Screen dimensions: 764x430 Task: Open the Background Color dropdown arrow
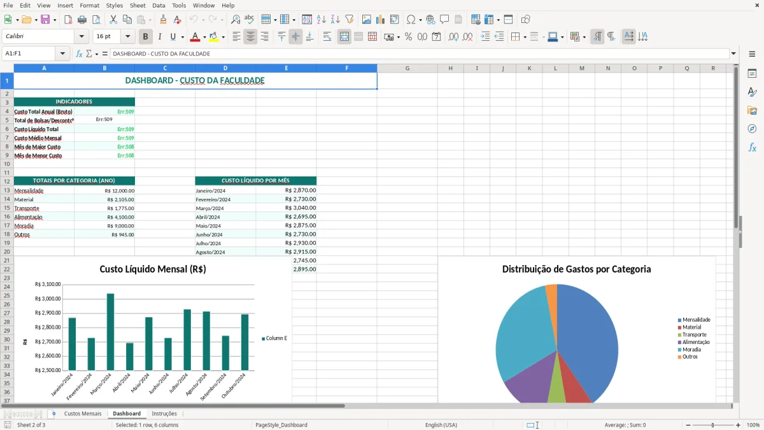(x=223, y=37)
